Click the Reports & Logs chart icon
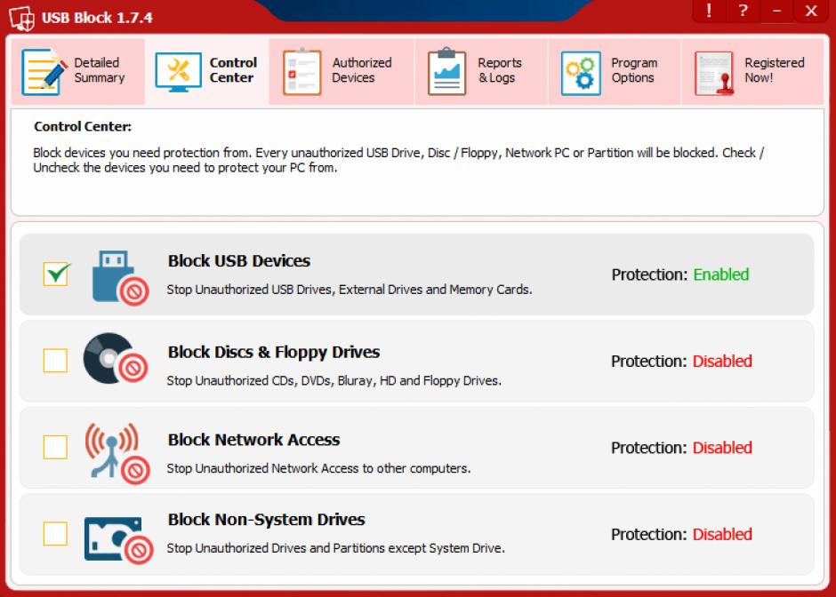Screen dimensions: 836x597 (446, 71)
